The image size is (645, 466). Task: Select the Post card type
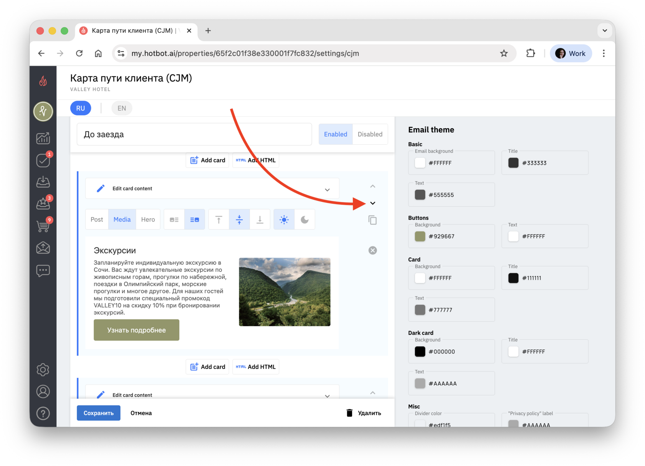(x=97, y=220)
